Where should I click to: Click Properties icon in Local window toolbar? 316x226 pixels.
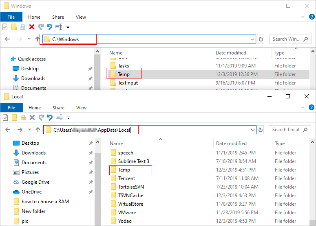(x=5, y=117)
